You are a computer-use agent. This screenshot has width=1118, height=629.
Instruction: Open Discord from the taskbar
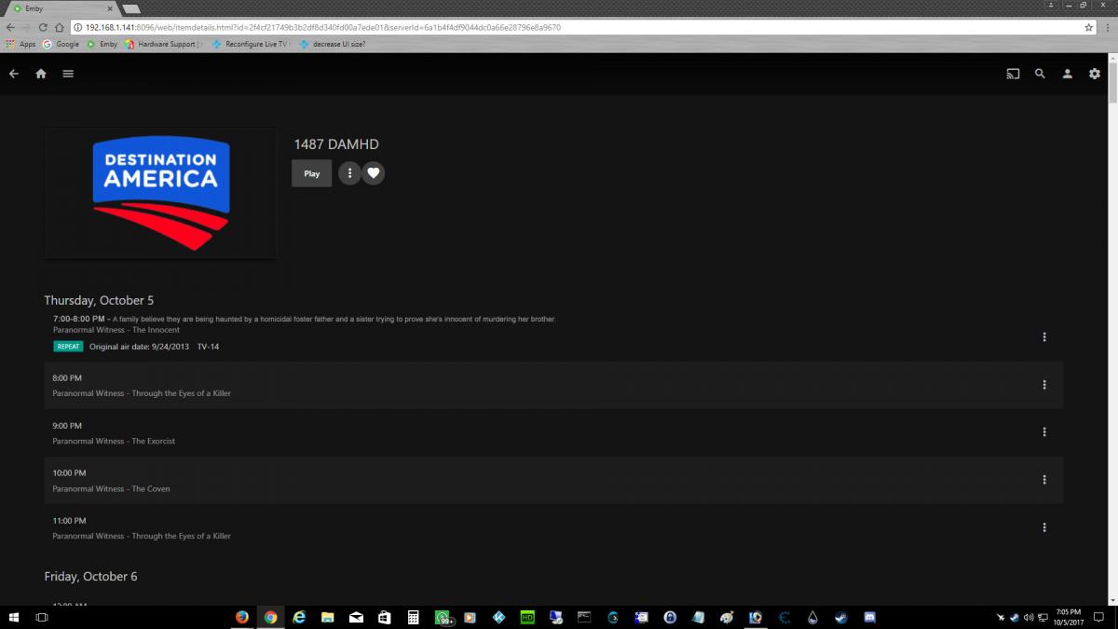(869, 617)
